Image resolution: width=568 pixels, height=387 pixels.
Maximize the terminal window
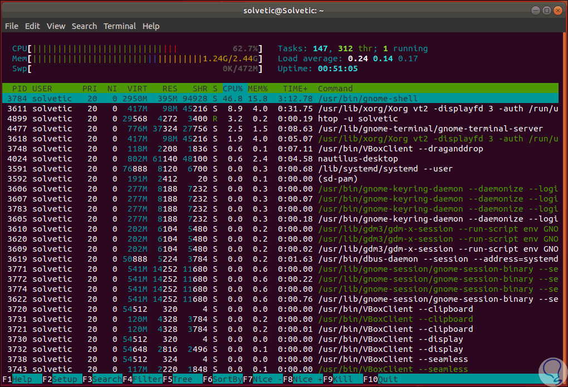tap(547, 11)
